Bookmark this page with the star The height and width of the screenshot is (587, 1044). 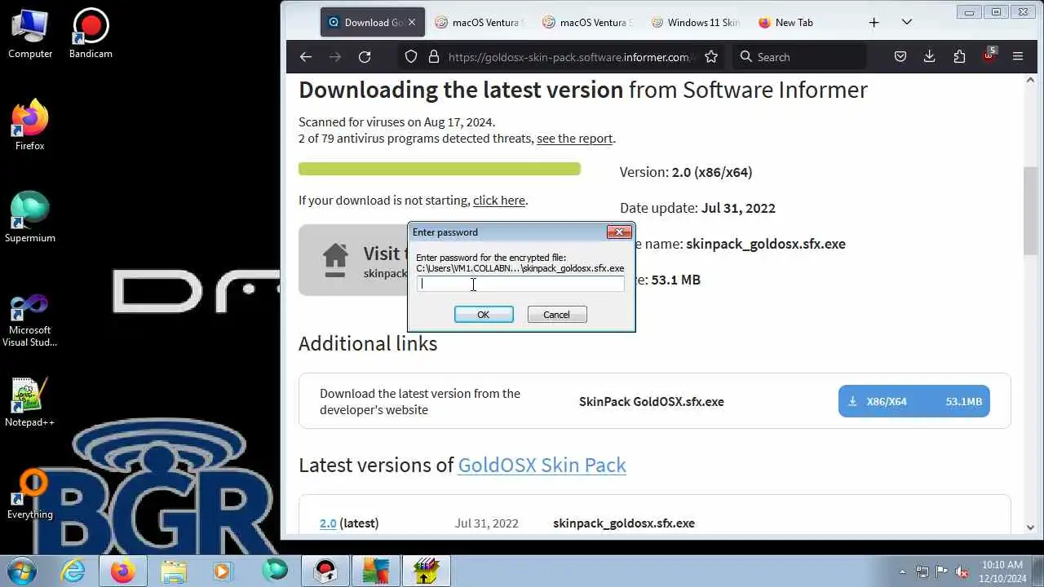coord(711,57)
